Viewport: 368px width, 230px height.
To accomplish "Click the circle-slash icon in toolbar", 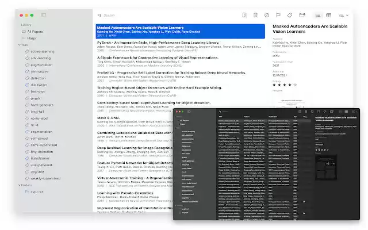I will click(267, 16).
